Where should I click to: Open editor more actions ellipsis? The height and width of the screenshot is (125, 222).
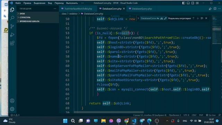tap(219, 9)
